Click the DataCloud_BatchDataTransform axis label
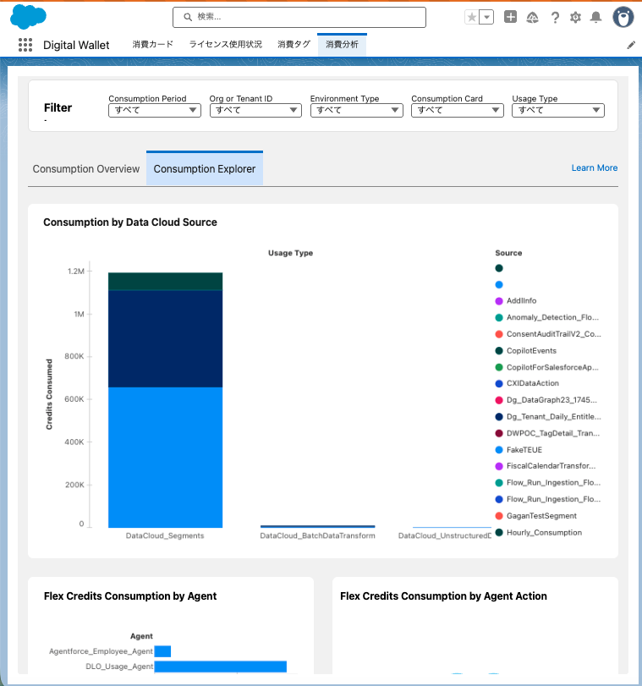This screenshot has width=642, height=686. (x=318, y=535)
